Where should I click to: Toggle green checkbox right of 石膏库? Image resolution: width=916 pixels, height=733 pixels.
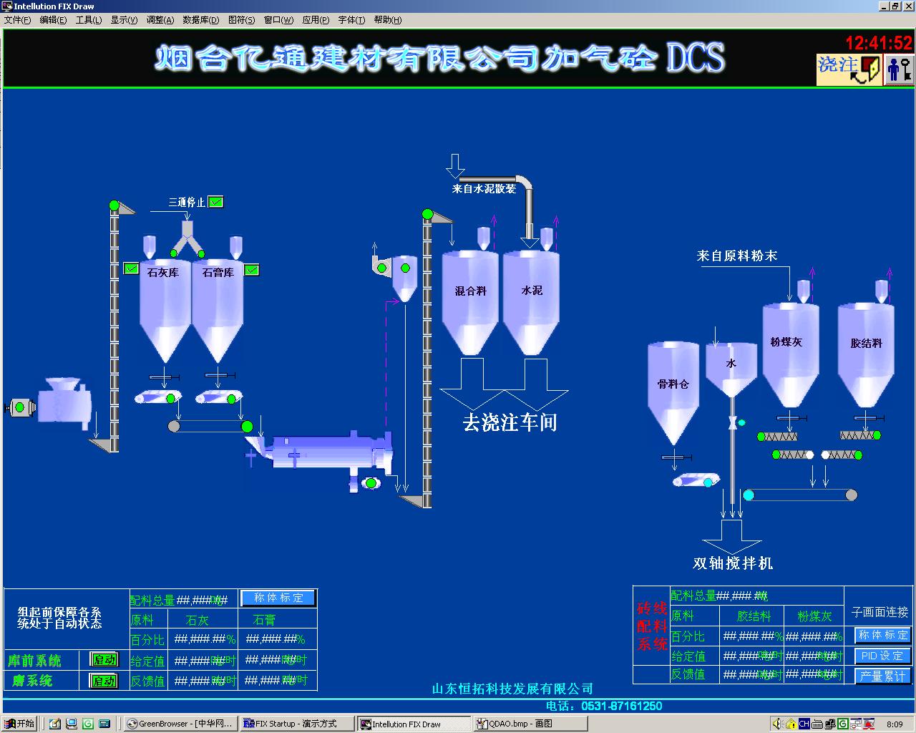tap(251, 270)
